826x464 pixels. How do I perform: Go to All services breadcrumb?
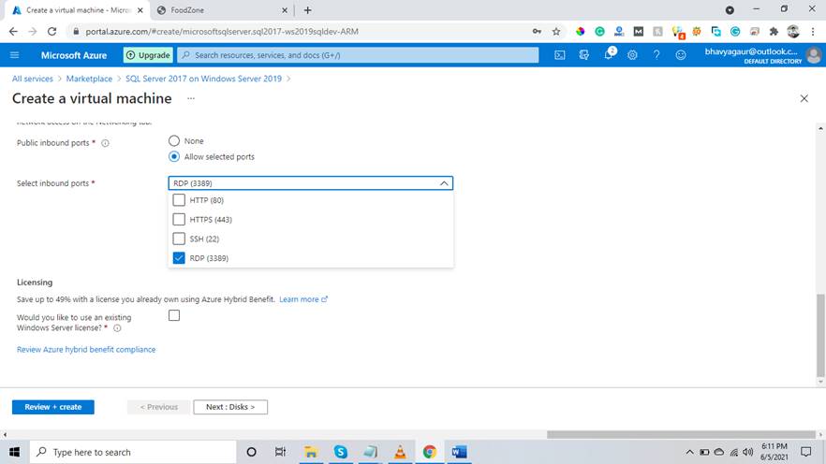33,79
